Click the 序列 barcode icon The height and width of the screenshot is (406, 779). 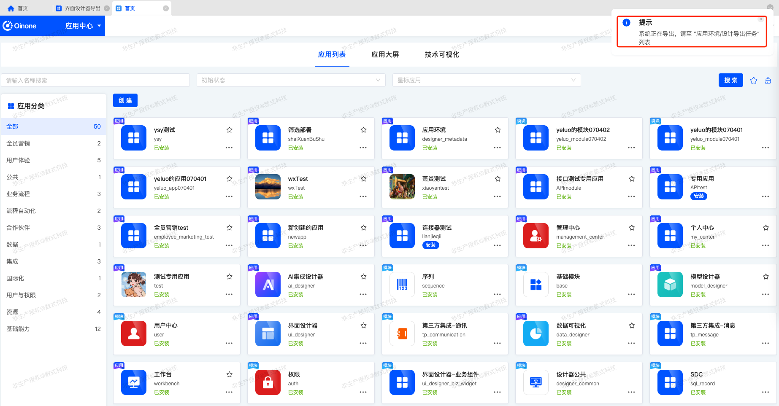[x=402, y=285]
